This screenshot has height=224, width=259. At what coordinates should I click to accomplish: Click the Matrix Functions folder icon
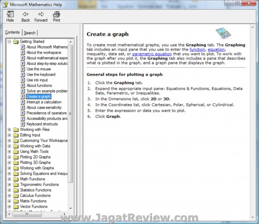click(x=16, y=201)
